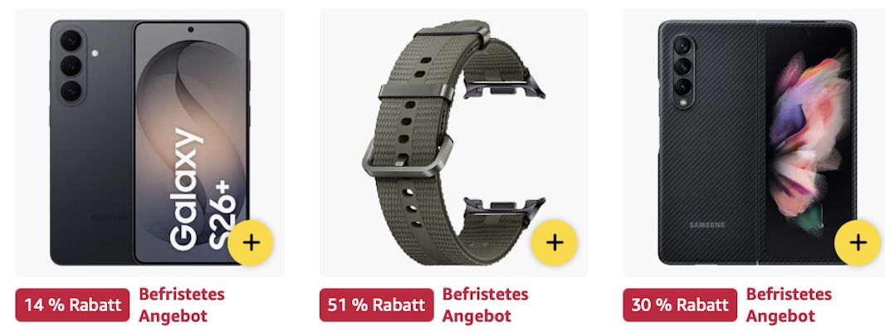885x332 pixels.
Task: Add the green watch band via plus icon
Action: tap(555, 243)
